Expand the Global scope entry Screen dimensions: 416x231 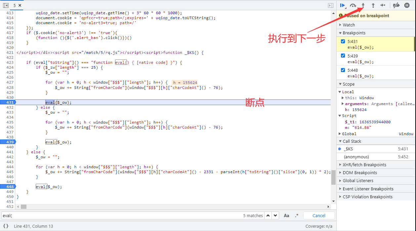(x=340, y=134)
